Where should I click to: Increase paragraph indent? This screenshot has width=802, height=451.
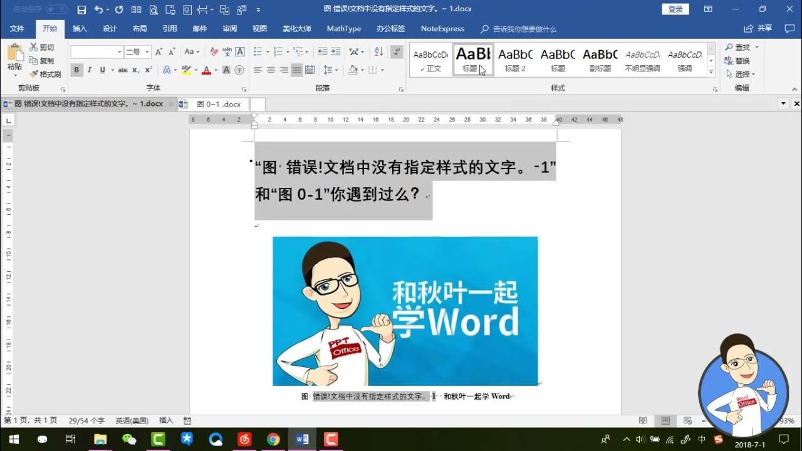[x=336, y=52]
